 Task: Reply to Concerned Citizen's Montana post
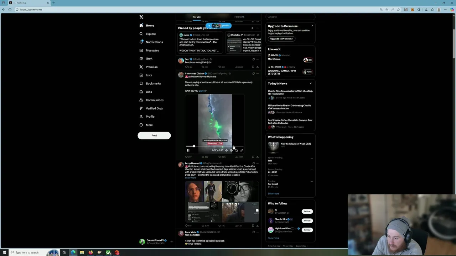tap(186, 157)
